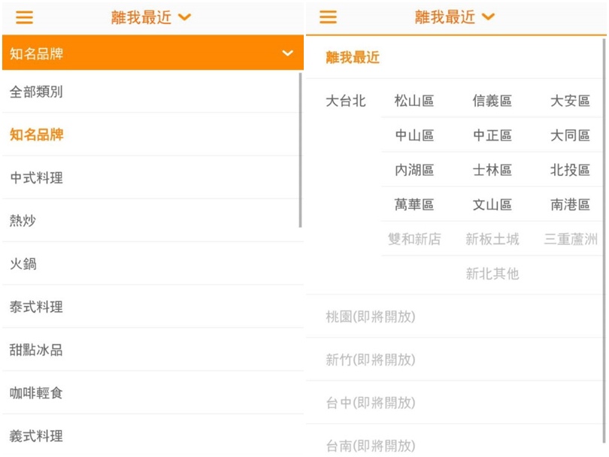Pick the 熱炒 category
The image size is (609, 457).
click(23, 221)
